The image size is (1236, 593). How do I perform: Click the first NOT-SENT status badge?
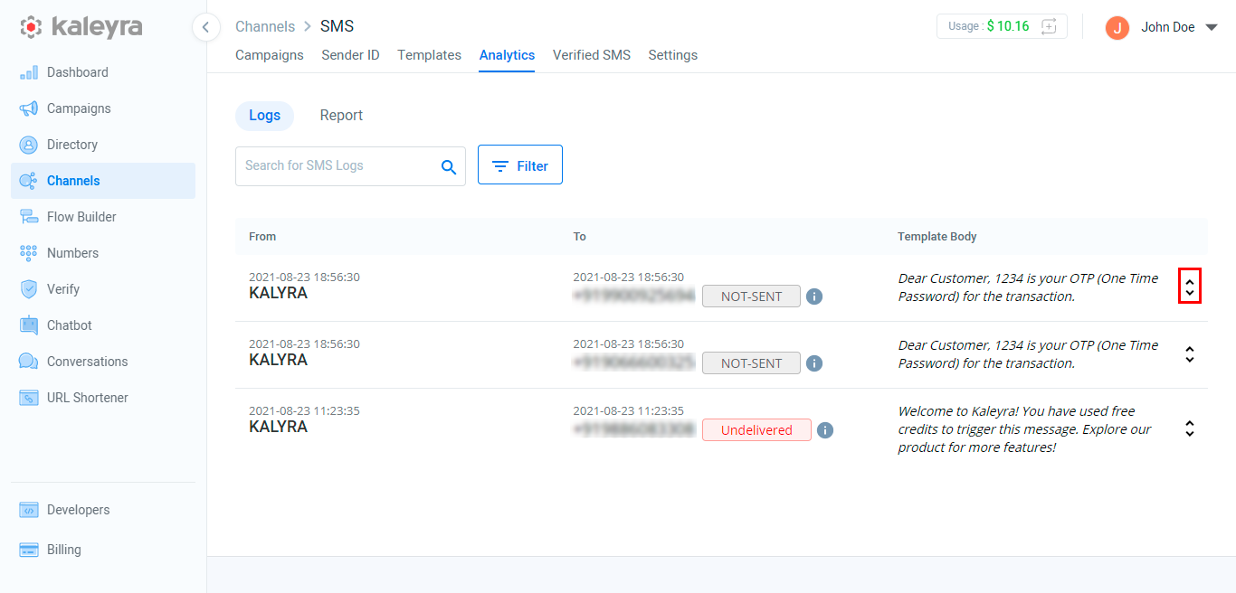coord(751,296)
